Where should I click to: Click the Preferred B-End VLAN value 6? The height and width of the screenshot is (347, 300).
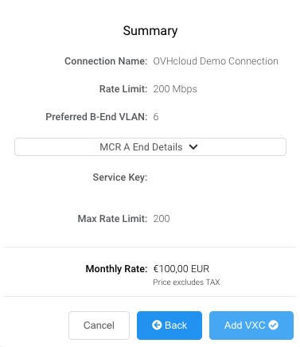[x=156, y=117]
